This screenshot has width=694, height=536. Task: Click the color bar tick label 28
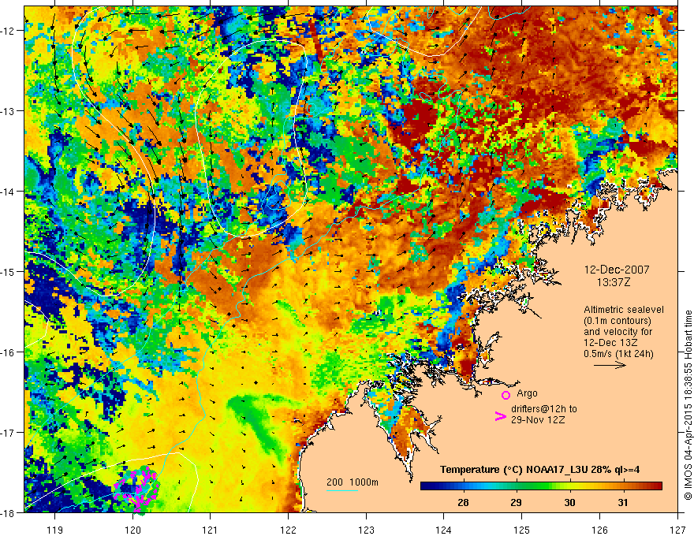coord(464,502)
